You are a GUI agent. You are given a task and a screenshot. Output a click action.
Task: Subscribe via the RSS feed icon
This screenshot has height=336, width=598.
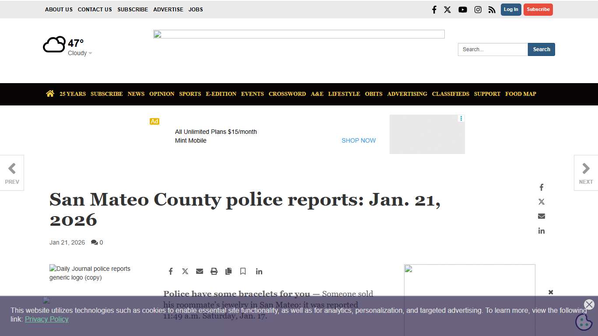coord(492,9)
